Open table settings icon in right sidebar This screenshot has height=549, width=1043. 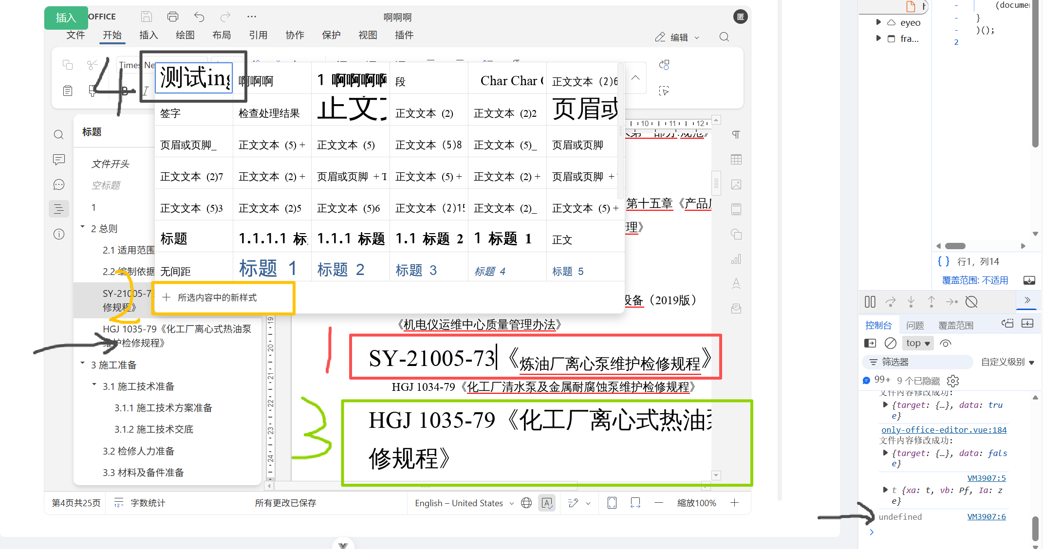736,160
